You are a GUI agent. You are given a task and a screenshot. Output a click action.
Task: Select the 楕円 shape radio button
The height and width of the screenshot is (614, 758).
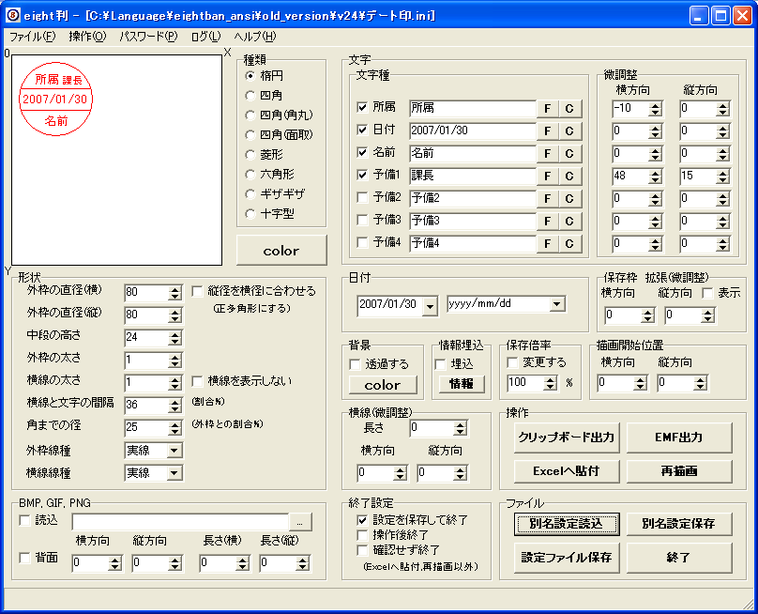click(x=250, y=76)
